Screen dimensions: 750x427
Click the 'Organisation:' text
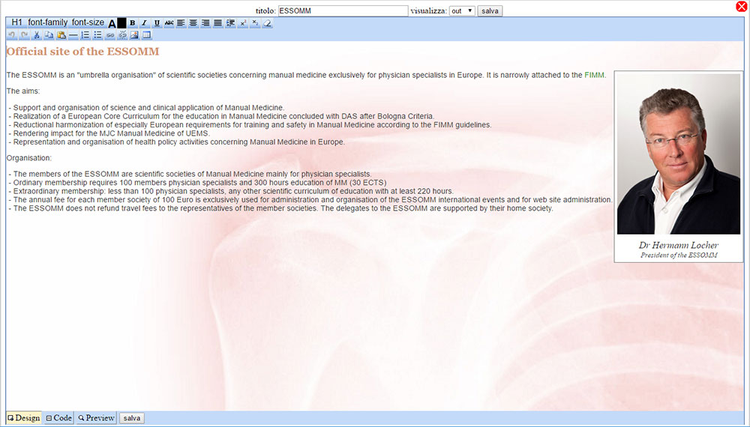[29, 158]
